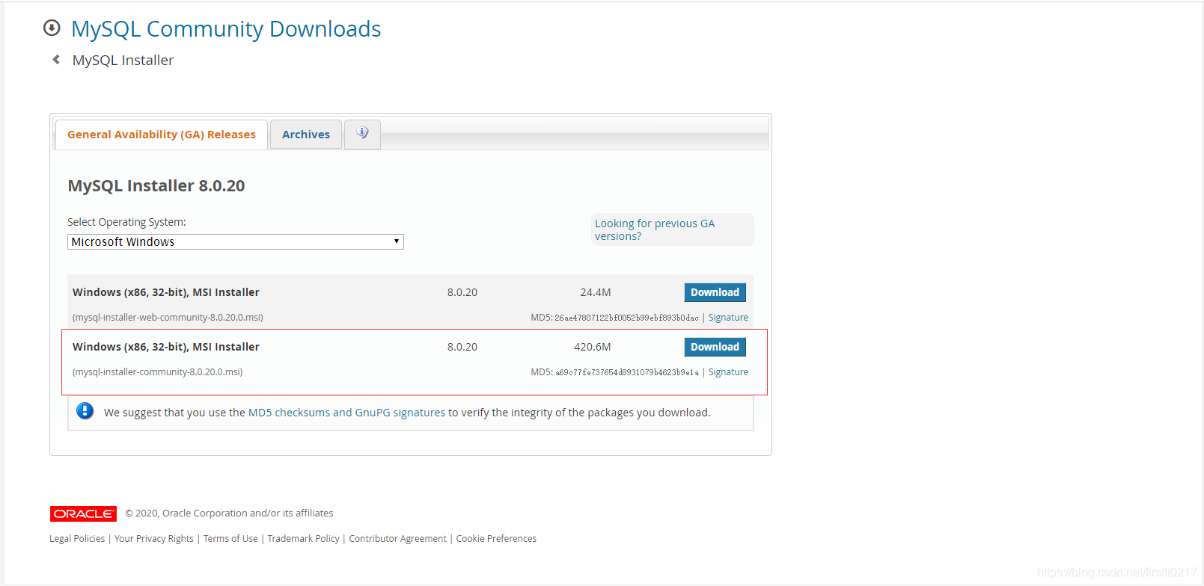Image resolution: width=1204 pixels, height=586 pixels.
Task: Click the blue exclamation info icon
Action: tap(85, 411)
